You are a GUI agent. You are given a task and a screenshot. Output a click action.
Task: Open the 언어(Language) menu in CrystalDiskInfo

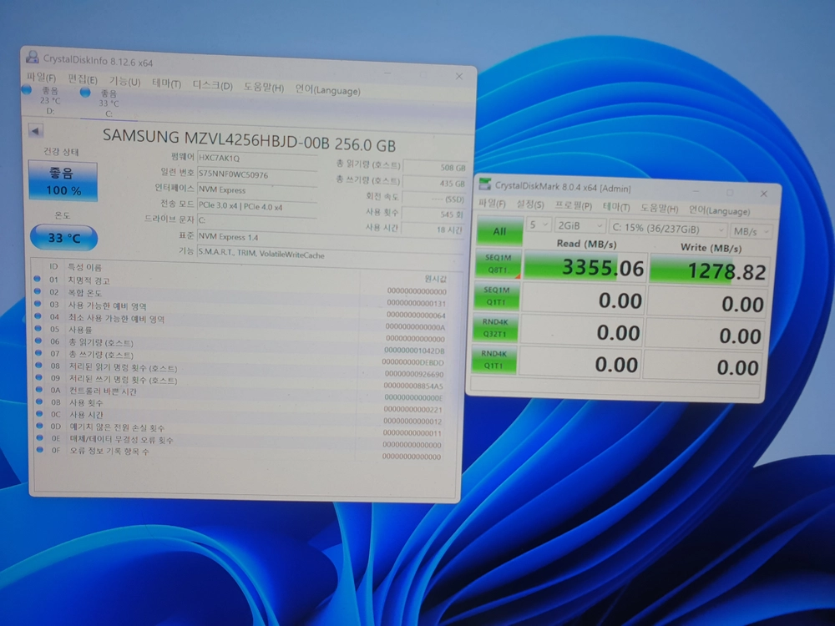pos(328,90)
